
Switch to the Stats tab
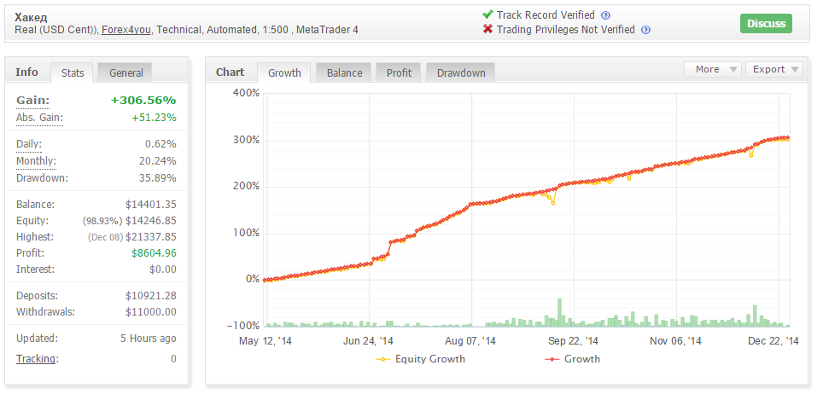73,73
